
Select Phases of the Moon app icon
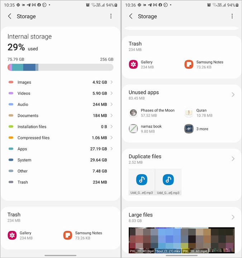[133, 113]
